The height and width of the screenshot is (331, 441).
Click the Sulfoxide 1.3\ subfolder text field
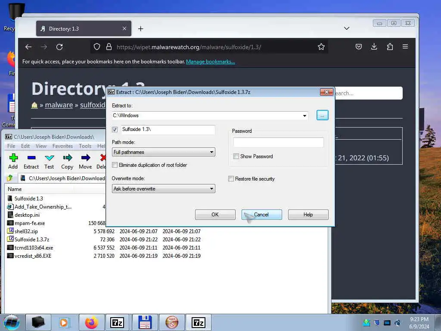[x=168, y=129]
